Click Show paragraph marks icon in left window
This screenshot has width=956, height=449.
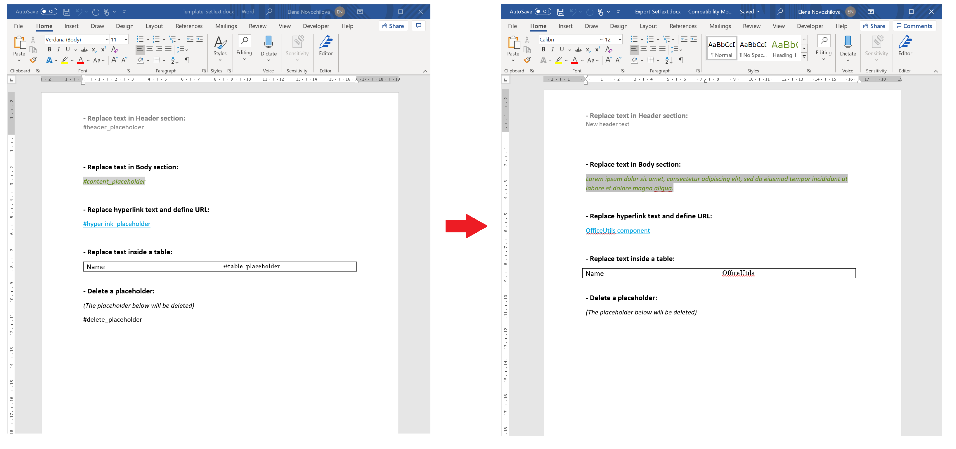click(187, 60)
